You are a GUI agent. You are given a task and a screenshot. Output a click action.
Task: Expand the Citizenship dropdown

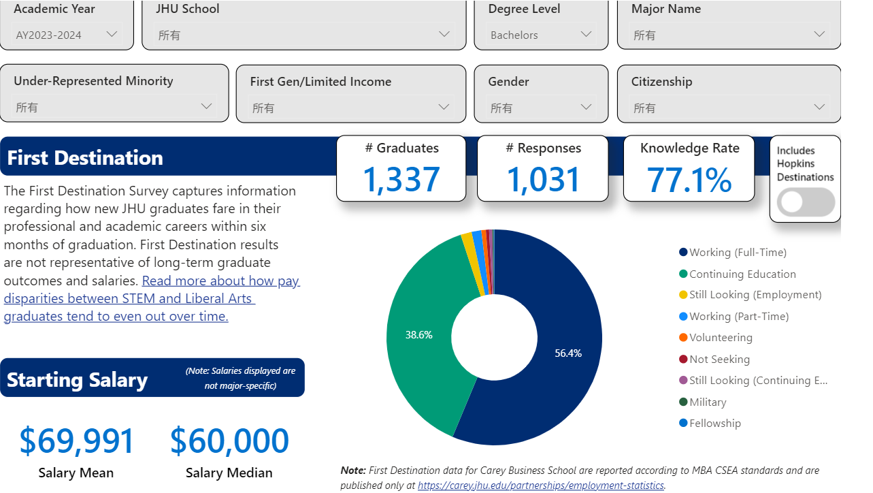(x=728, y=108)
